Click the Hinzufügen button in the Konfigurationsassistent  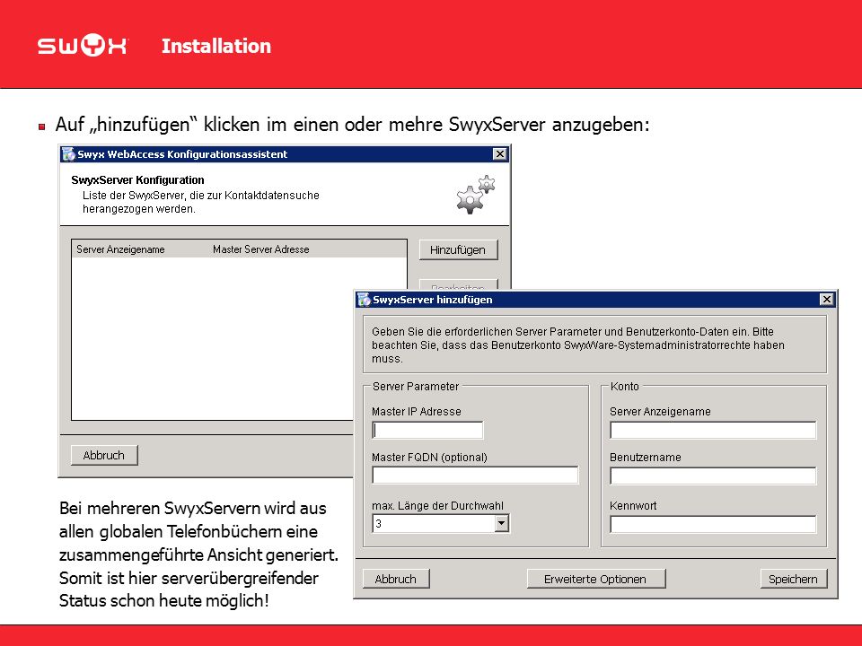459,249
